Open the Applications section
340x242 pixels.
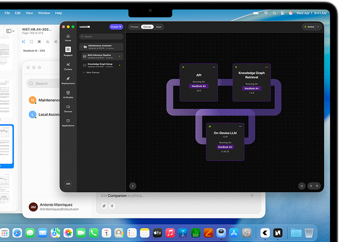[x=68, y=122]
